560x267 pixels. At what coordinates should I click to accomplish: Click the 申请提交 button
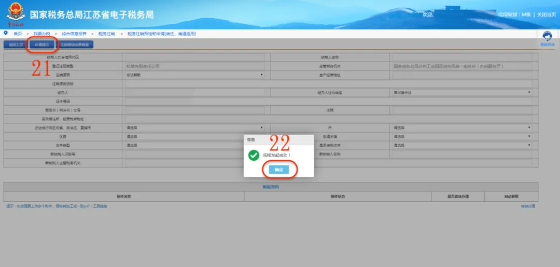click(42, 45)
